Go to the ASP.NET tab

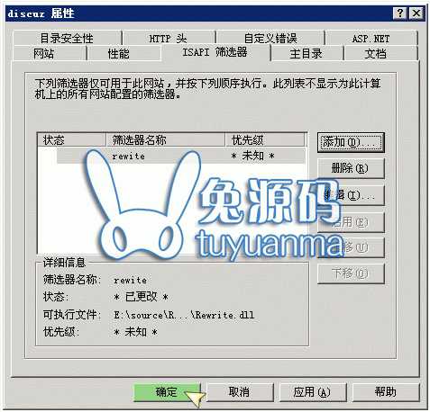[371, 38]
